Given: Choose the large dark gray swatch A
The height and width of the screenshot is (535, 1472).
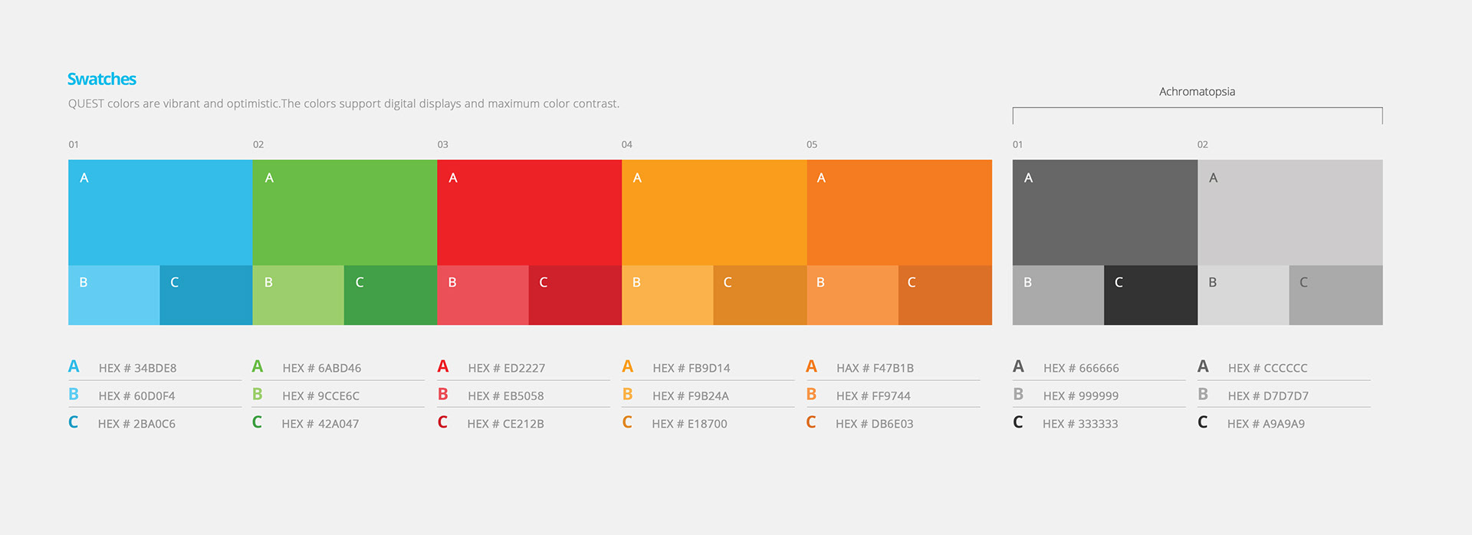Looking at the screenshot, I should (1105, 212).
